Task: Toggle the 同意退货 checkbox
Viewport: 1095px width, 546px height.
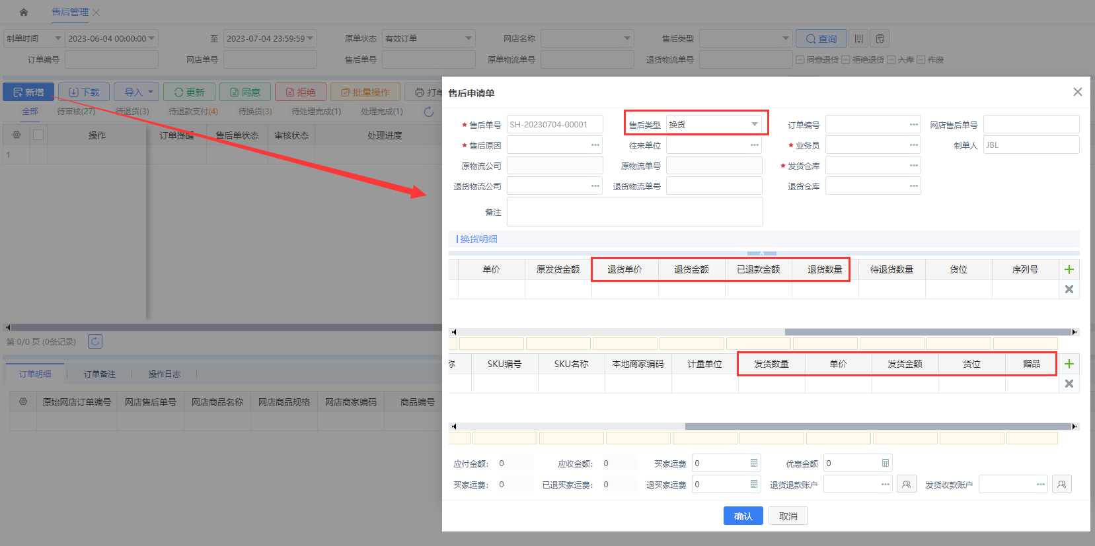Action: [800, 60]
